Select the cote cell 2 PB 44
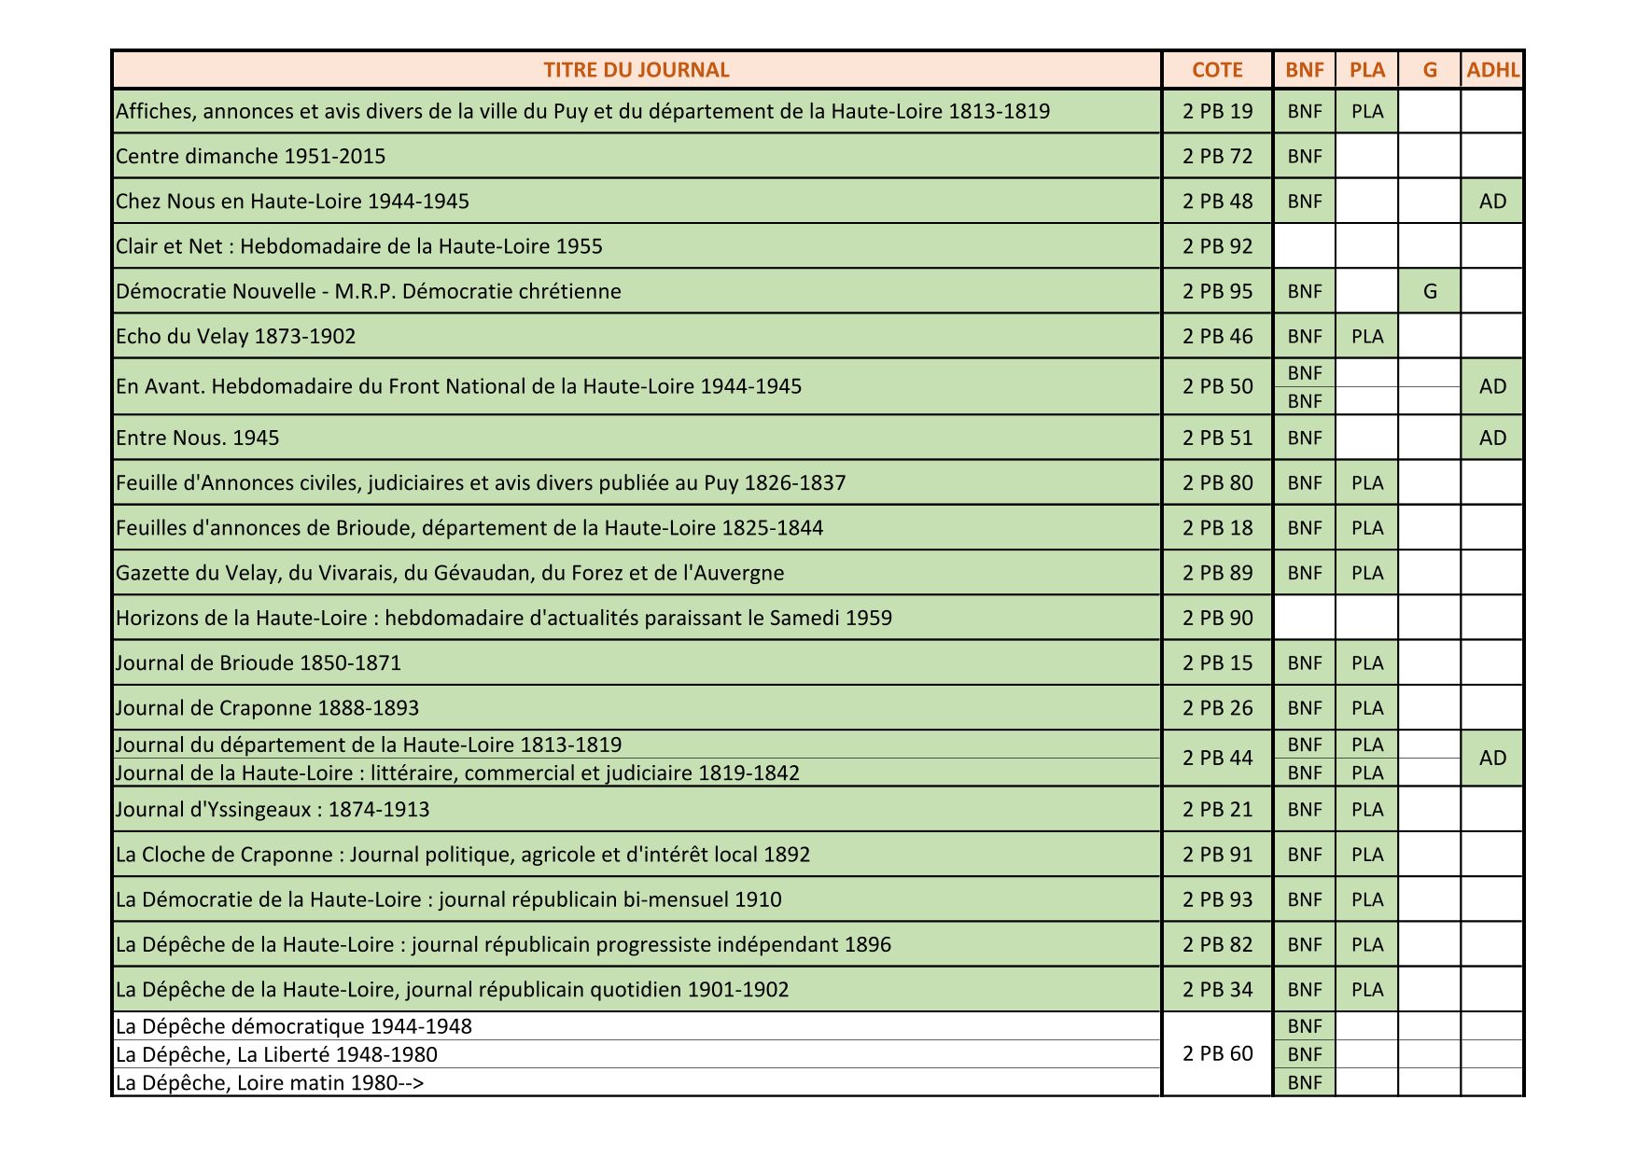 (x=1217, y=758)
